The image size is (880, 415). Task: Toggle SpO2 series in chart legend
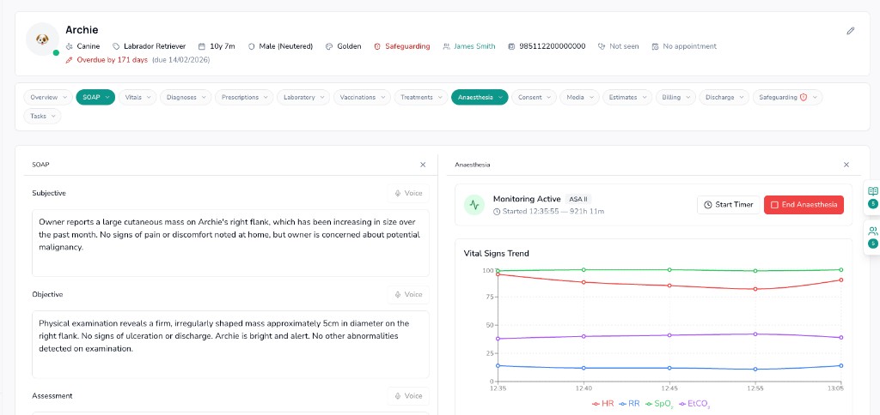tap(659, 403)
